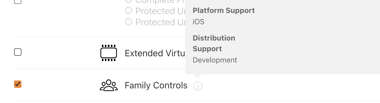Click the first Protected Un… label text

160,11
